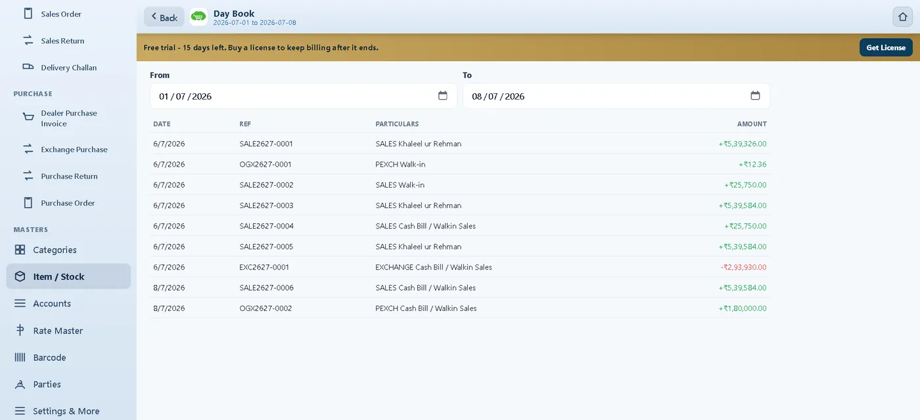Click the Get License button

[886, 47]
